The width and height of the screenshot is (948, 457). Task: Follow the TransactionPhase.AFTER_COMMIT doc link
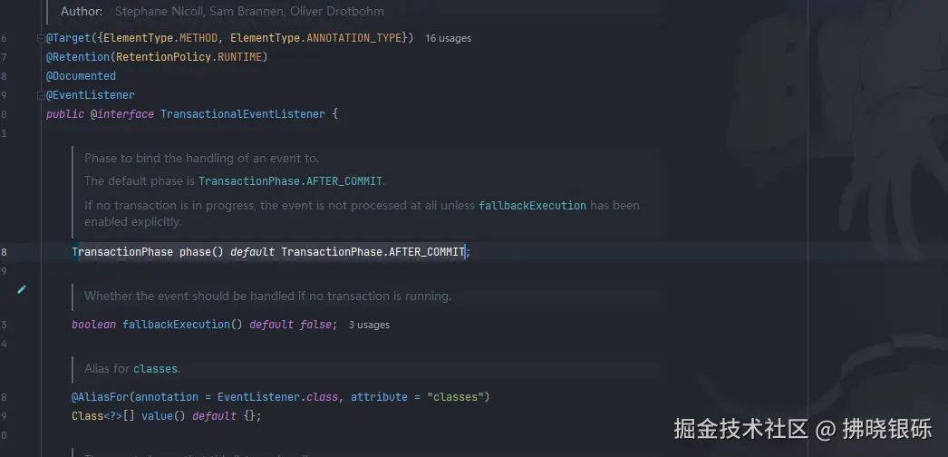pyautogui.click(x=290, y=180)
